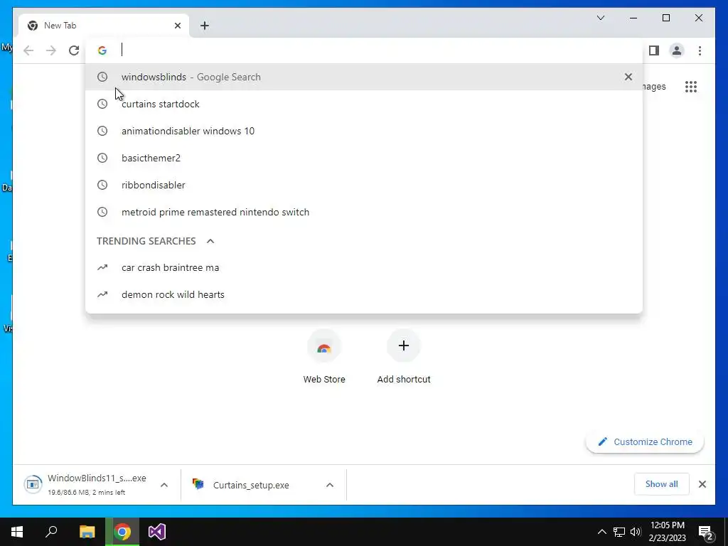Pick the basicthemer2 suggestion
This screenshot has width=728, height=546.
coord(364,158)
